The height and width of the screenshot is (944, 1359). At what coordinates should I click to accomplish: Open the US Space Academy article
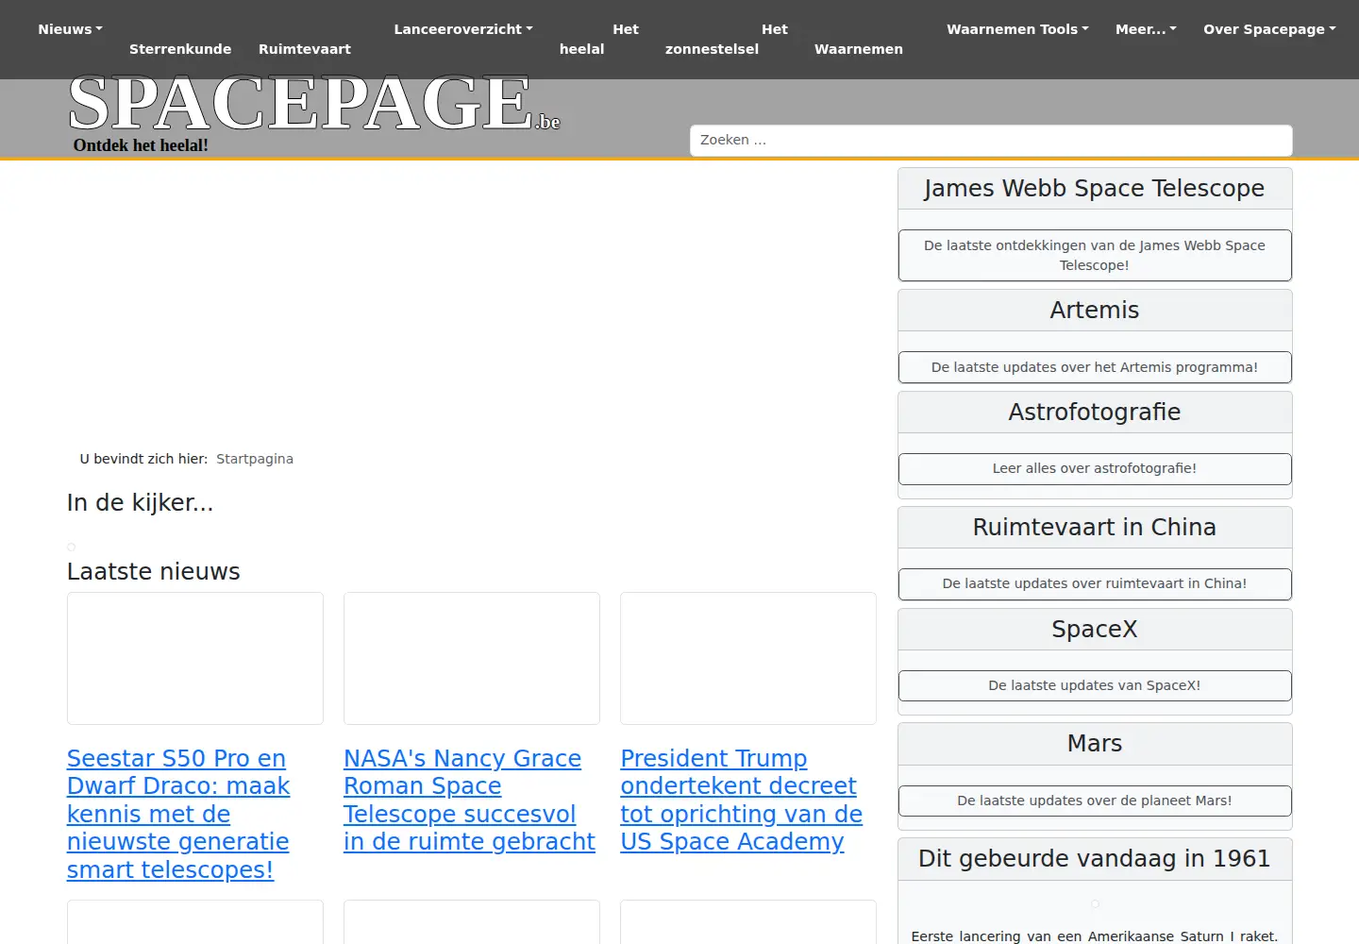pos(741,800)
